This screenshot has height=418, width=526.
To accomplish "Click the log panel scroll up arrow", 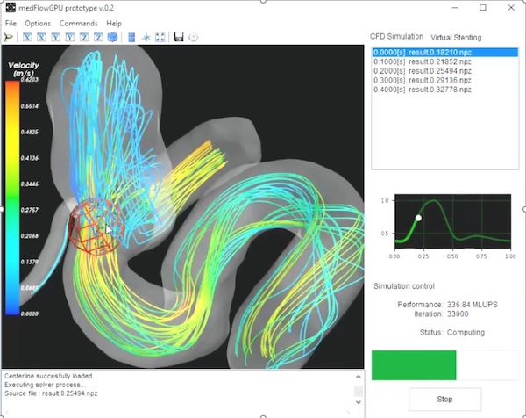I will pos(359,377).
